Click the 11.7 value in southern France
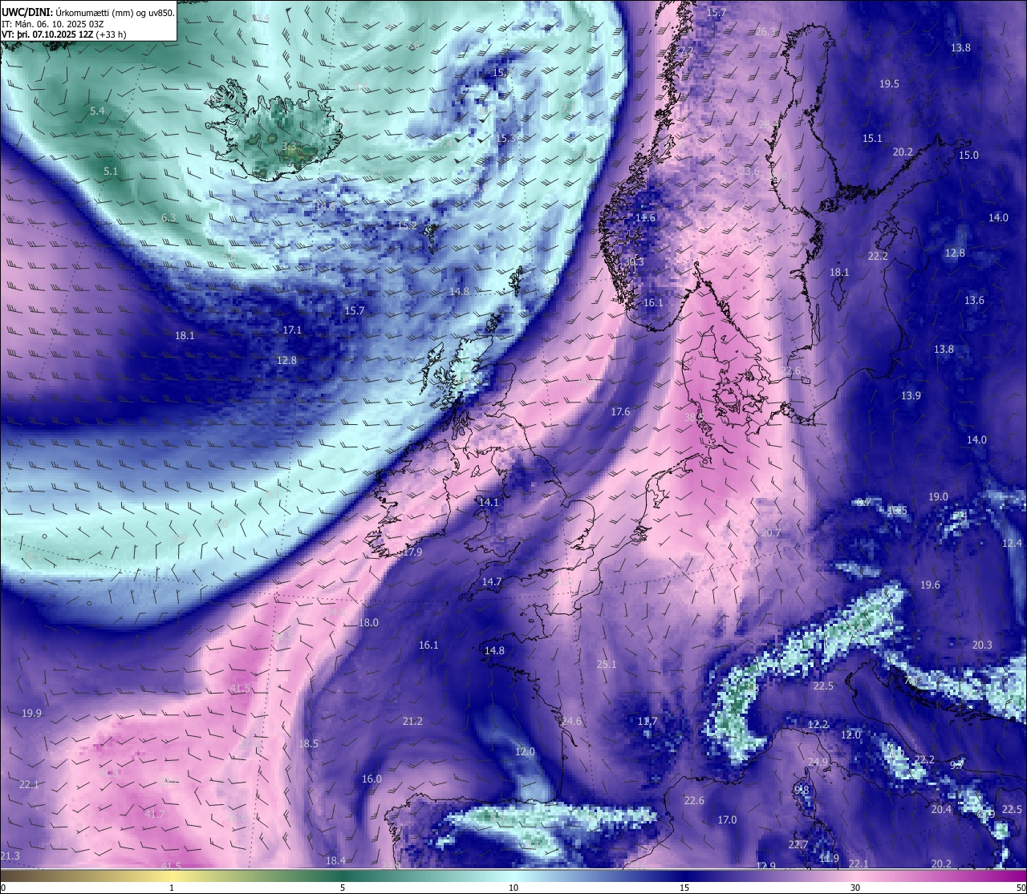This screenshot has width=1027, height=894. pos(647,721)
